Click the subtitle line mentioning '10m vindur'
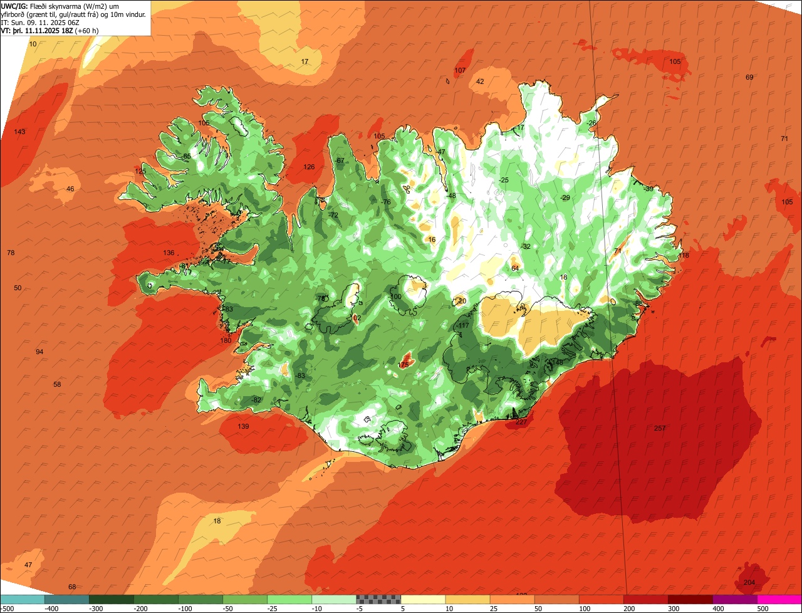Image resolution: width=802 pixels, height=613 pixels. click(x=73, y=14)
